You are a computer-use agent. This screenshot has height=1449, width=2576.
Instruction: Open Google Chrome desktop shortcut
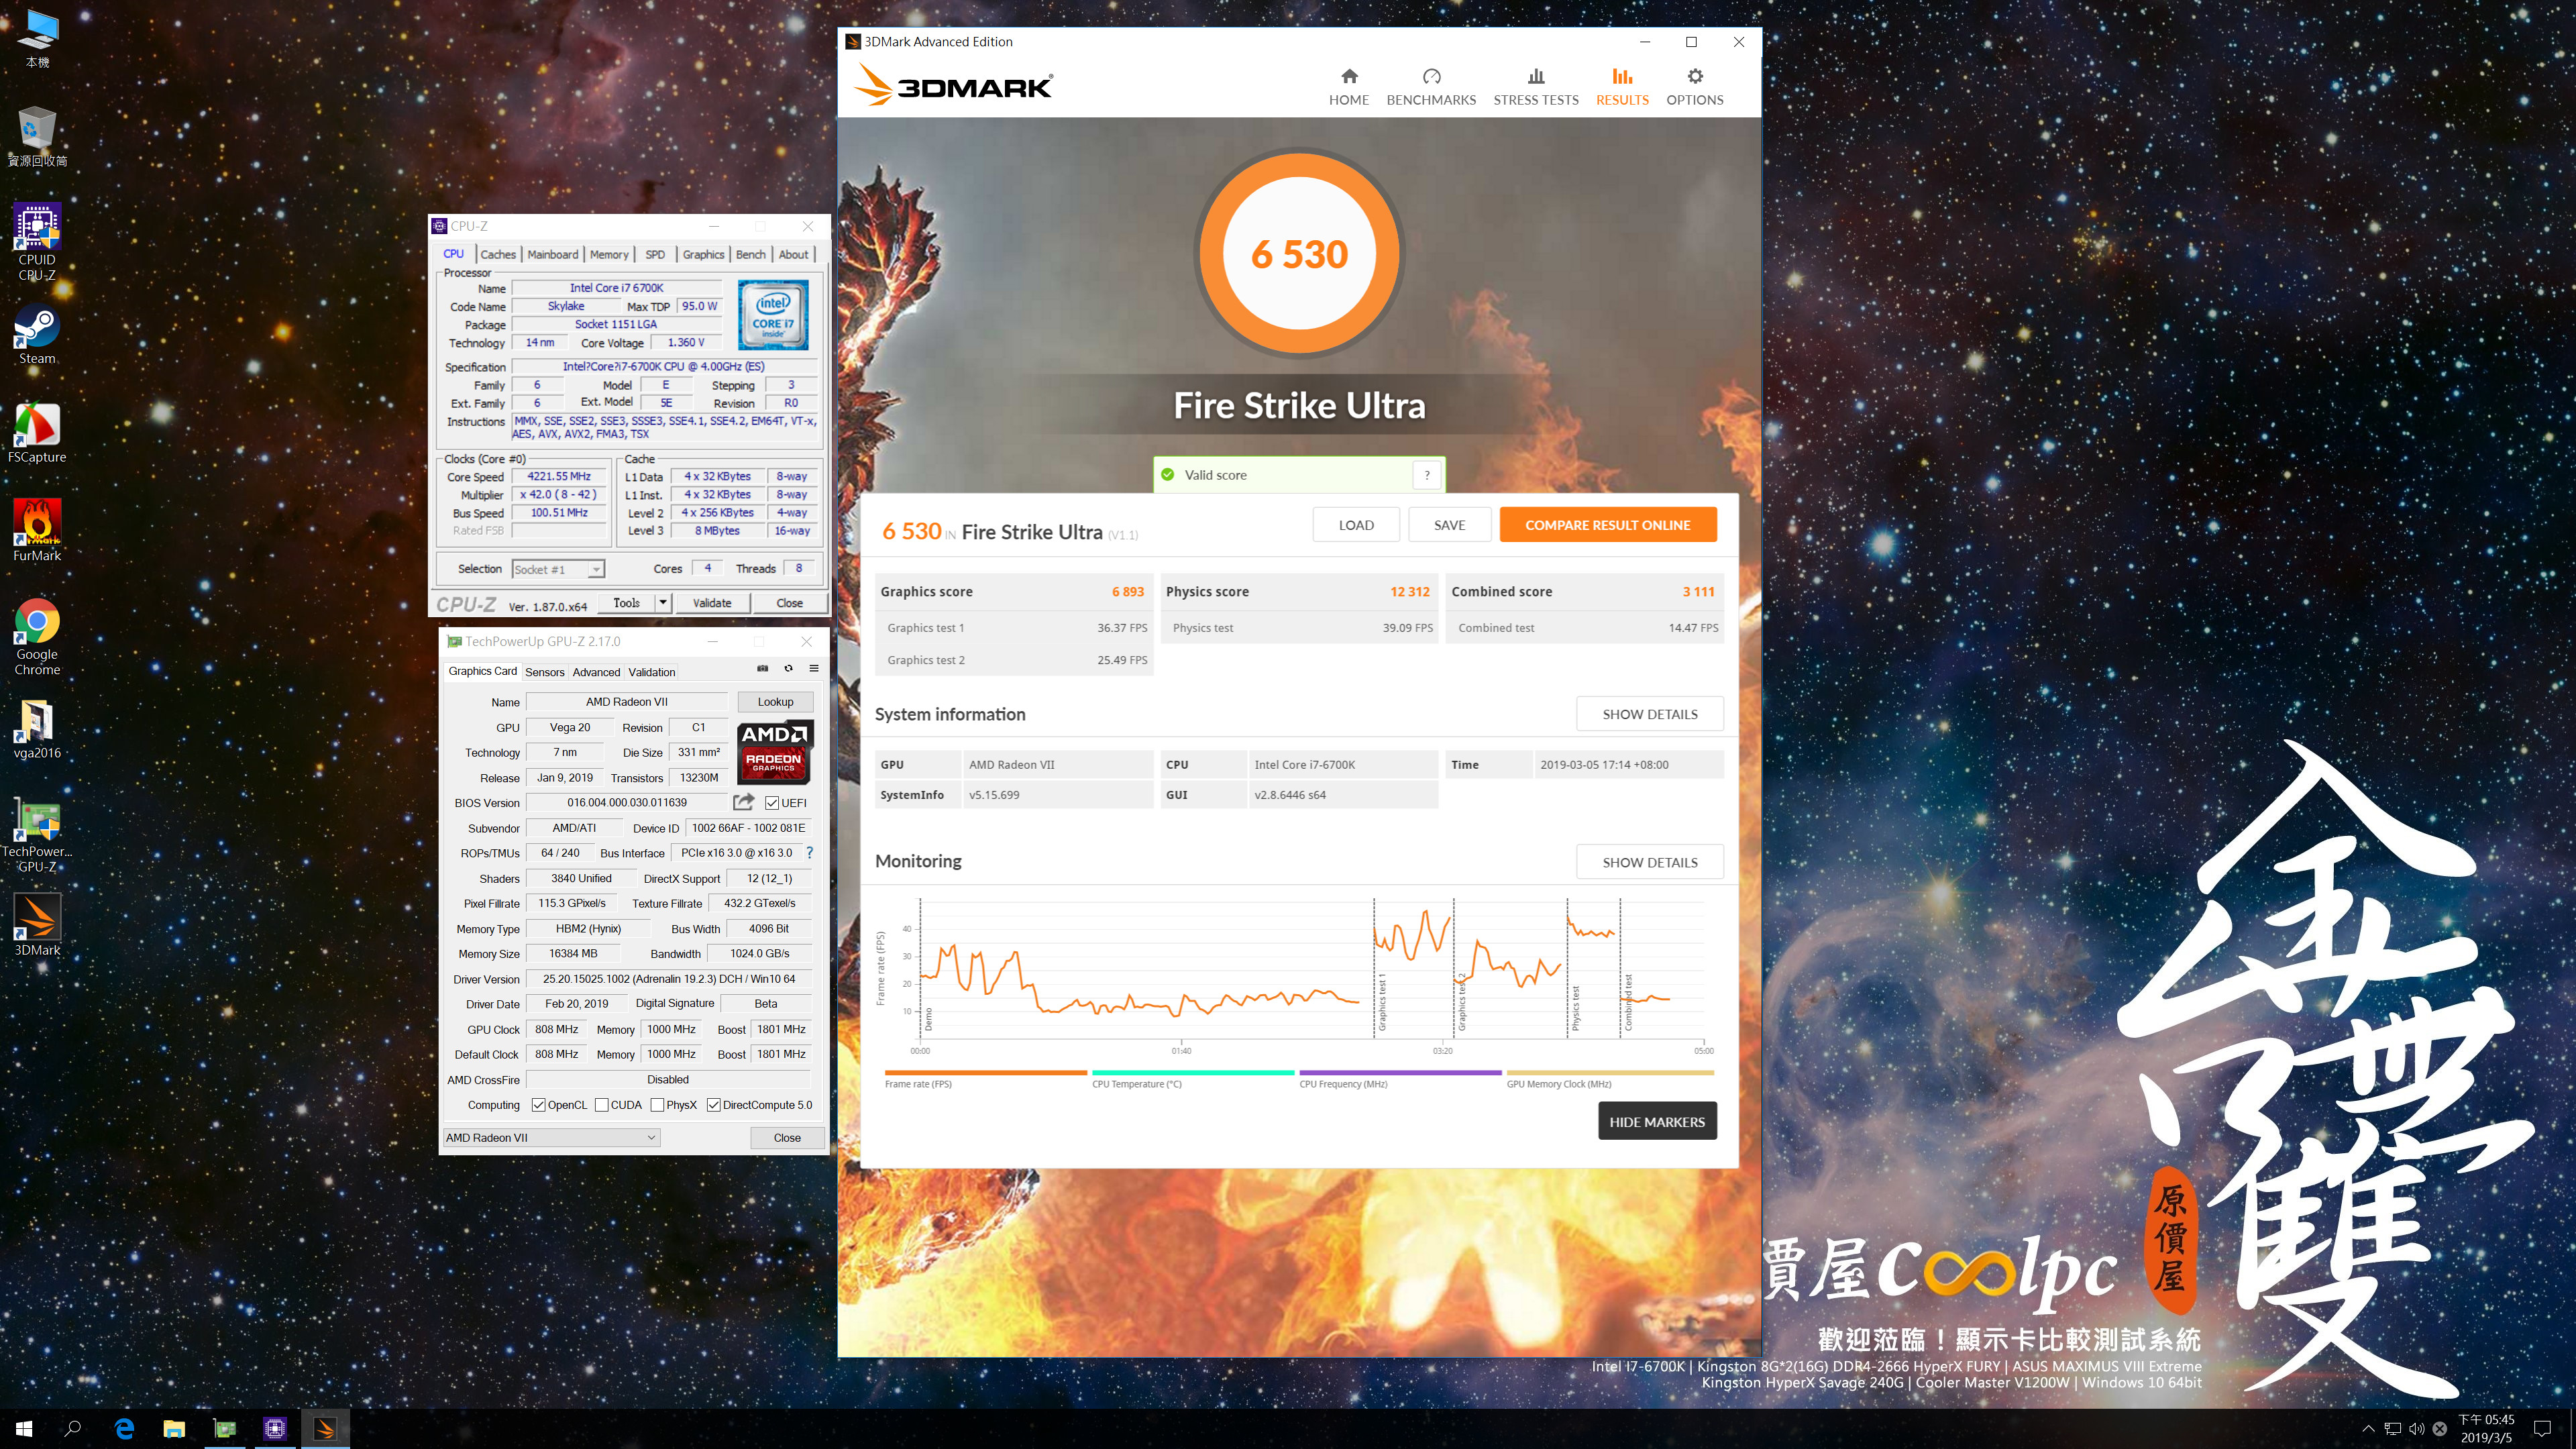pos(37,637)
